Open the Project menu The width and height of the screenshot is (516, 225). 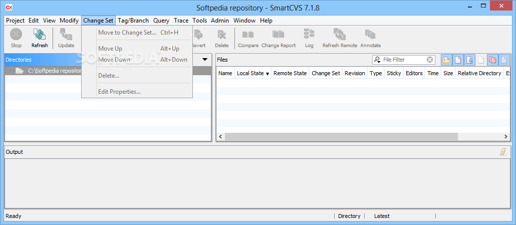15,21
